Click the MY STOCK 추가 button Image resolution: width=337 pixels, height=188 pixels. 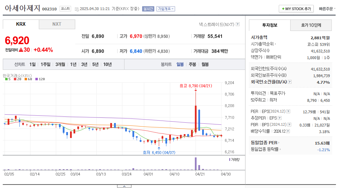coord(296,9)
